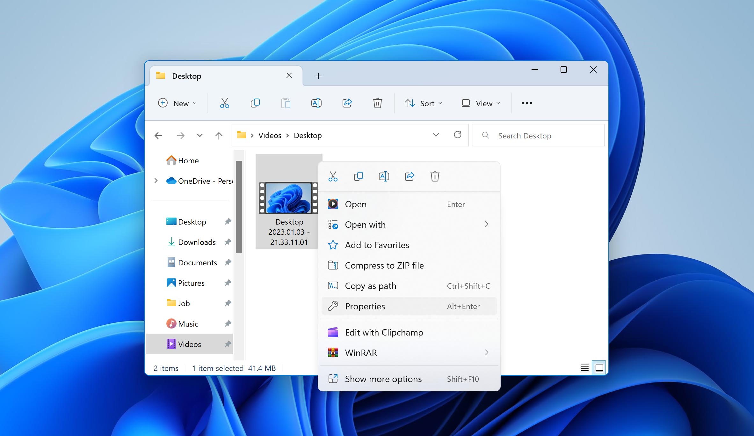The height and width of the screenshot is (436, 754).
Task: Switch to details list view layout
Action: 584,368
